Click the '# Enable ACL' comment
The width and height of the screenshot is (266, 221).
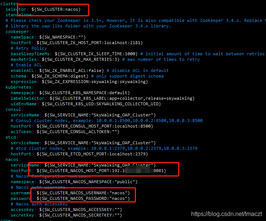point(26,65)
